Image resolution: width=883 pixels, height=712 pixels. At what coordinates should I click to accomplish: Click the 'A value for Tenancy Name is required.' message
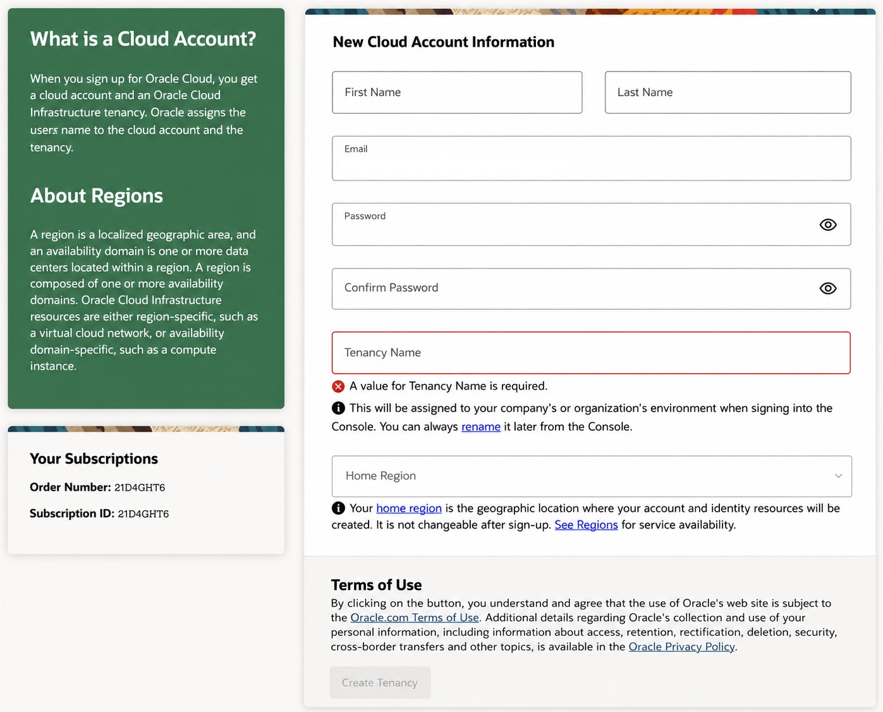tap(448, 386)
